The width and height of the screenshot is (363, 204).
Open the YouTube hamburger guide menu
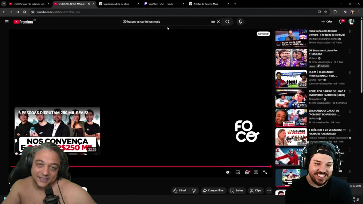pos(7,22)
